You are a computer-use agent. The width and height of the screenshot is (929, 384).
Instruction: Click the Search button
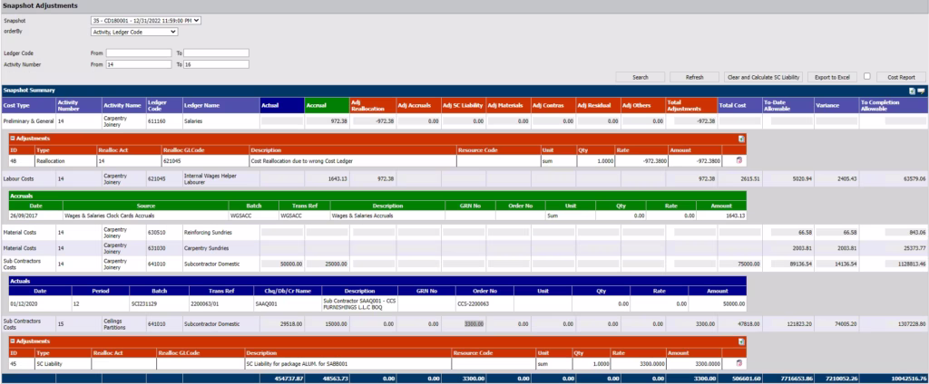point(640,78)
